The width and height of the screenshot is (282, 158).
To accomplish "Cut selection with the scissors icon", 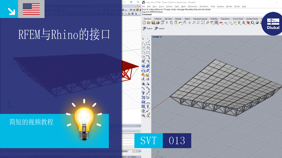I will pos(167,23).
